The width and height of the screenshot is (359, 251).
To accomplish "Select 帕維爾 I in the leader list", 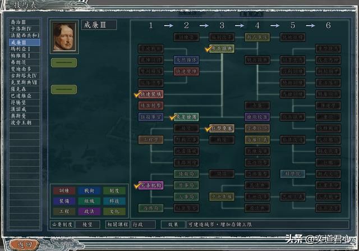I will click(25, 56).
